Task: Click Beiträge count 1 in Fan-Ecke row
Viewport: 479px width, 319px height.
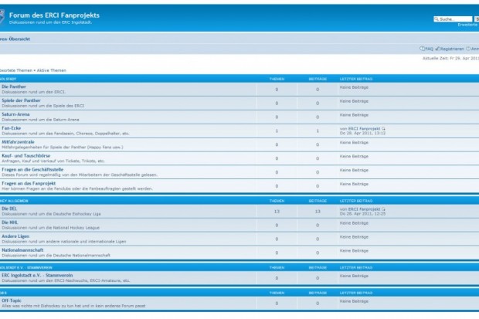Action: coord(318,131)
